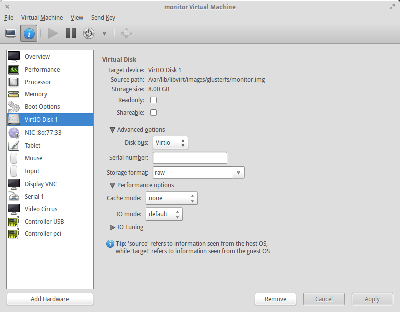Open the Virtual Machine menu
The width and height of the screenshot is (400, 312).
42,18
